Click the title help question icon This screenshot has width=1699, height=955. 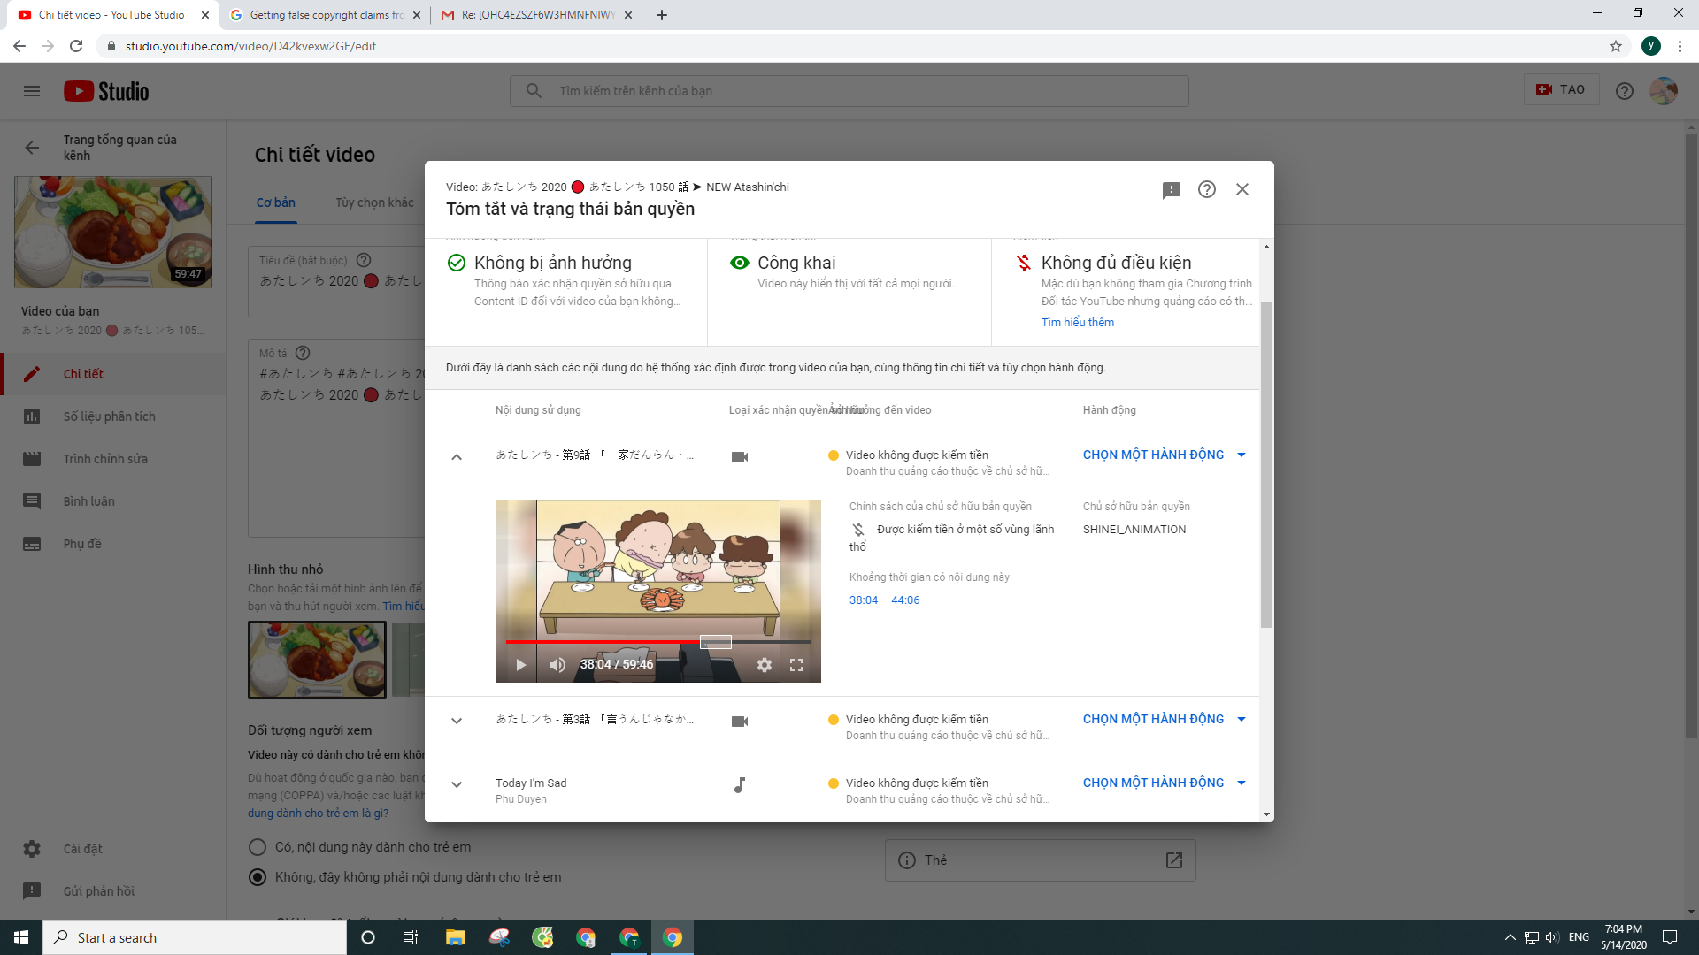click(364, 260)
